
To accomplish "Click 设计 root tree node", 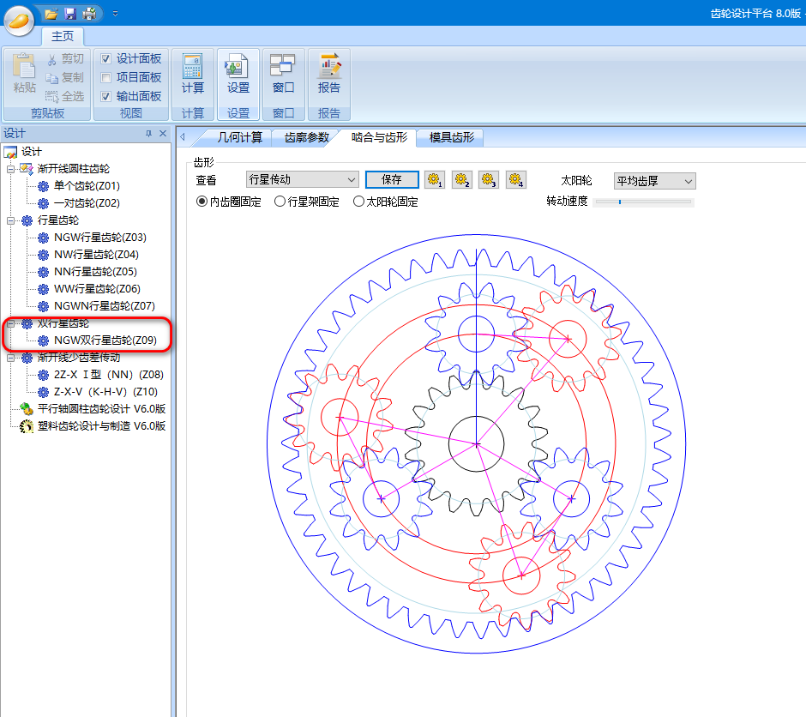I will pyautogui.click(x=32, y=152).
